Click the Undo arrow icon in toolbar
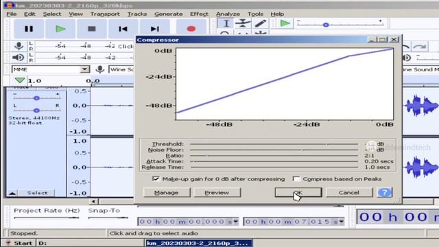The height and width of the screenshot is (247, 439). tap(405, 47)
